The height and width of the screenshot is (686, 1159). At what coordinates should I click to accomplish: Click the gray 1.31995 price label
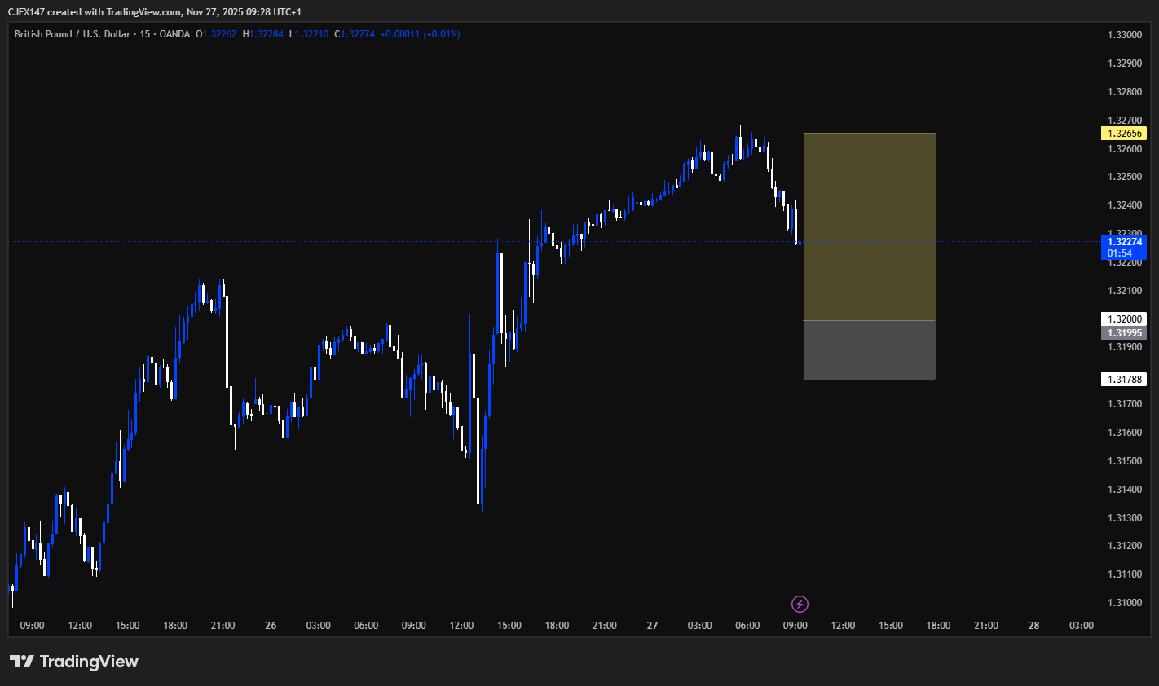click(x=1125, y=332)
